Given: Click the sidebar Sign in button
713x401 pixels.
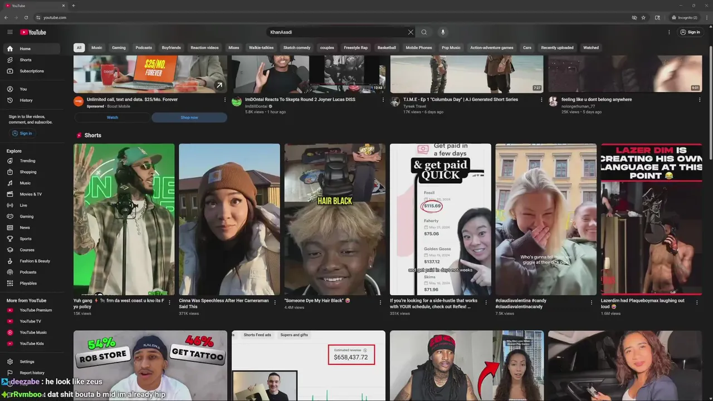Looking at the screenshot, I should 22,133.
